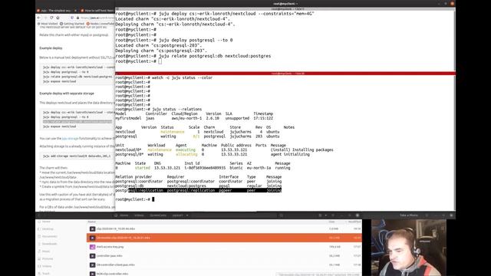Click the highlighted juju relate line in browser code block

(77, 122)
